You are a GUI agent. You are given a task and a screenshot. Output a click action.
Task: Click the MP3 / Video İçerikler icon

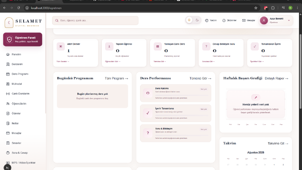8,163
